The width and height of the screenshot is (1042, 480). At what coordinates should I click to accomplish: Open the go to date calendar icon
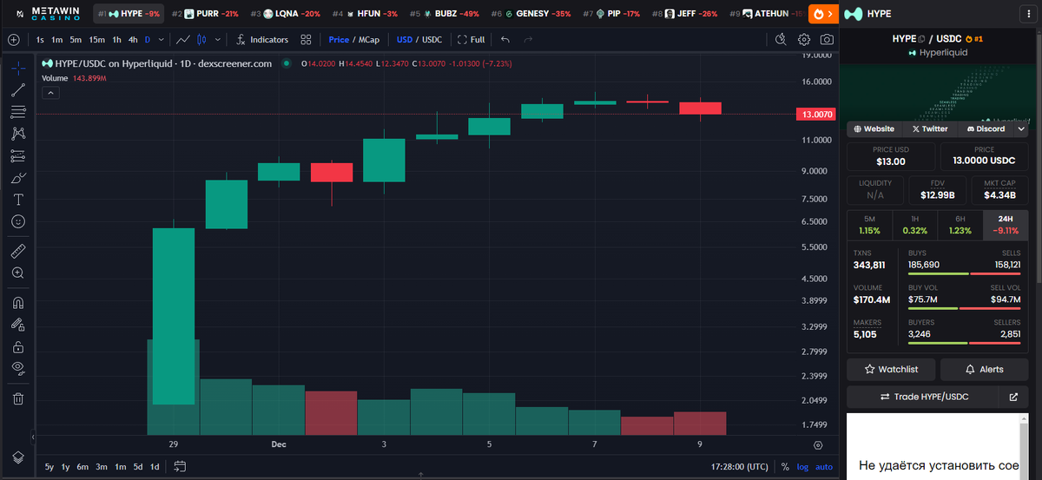click(x=180, y=467)
